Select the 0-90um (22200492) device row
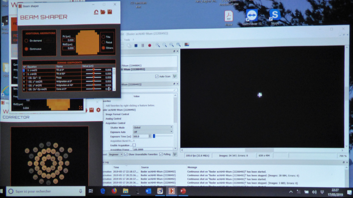 click(149, 69)
